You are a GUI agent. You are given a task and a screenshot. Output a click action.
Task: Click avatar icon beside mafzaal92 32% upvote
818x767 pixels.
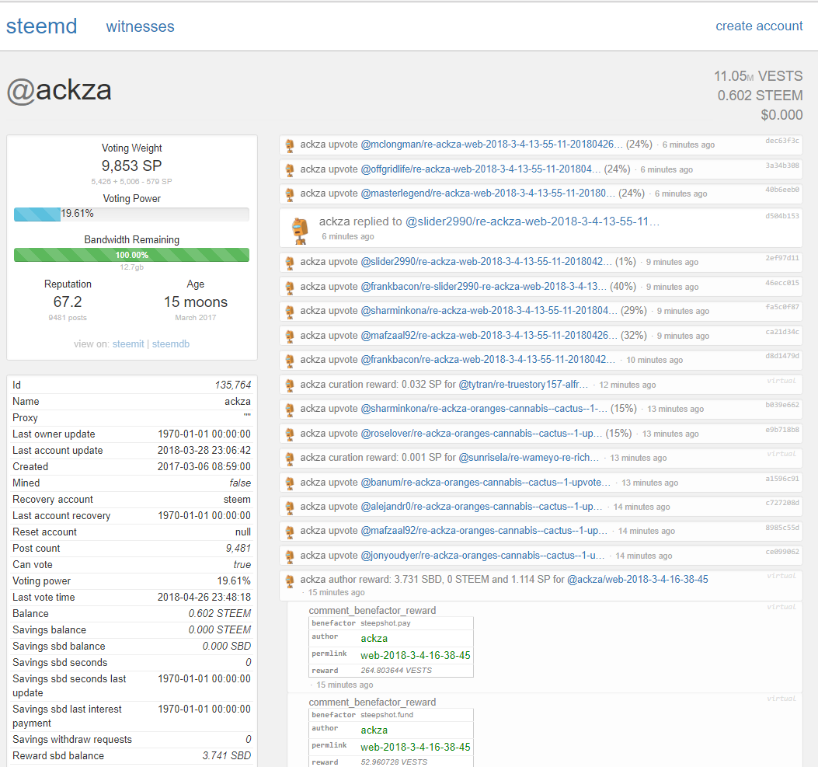[290, 336]
